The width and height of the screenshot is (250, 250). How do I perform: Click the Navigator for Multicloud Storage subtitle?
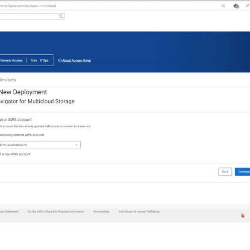[37, 101]
